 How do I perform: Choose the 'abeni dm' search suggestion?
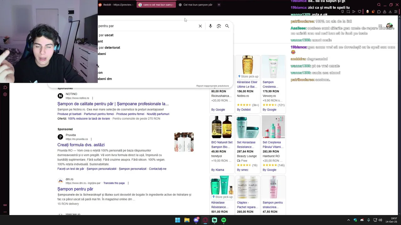coord(105,79)
